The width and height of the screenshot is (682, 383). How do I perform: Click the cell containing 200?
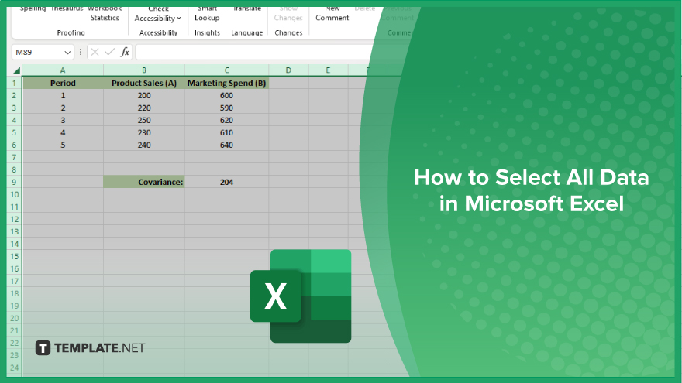point(144,95)
